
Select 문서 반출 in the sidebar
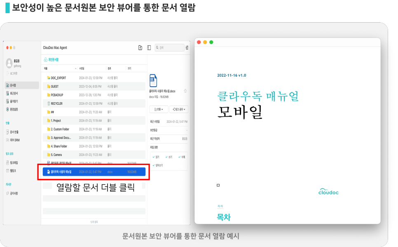(x=12, y=132)
